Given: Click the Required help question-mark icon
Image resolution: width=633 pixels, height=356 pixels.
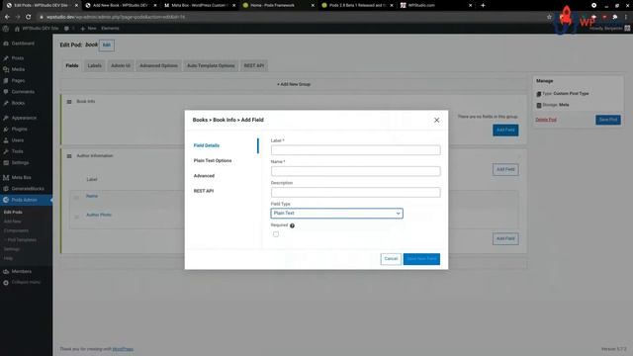Looking at the screenshot, I should [x=293, y=225].
